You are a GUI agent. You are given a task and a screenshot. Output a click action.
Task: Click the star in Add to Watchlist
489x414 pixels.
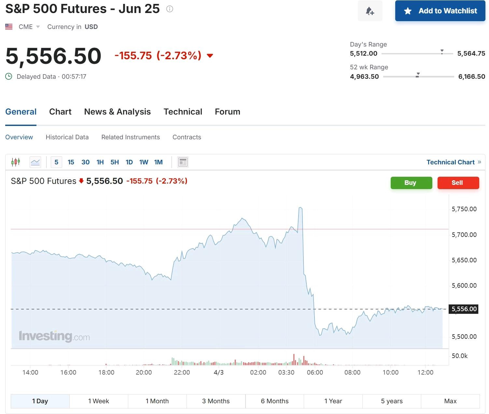[408, 11]
